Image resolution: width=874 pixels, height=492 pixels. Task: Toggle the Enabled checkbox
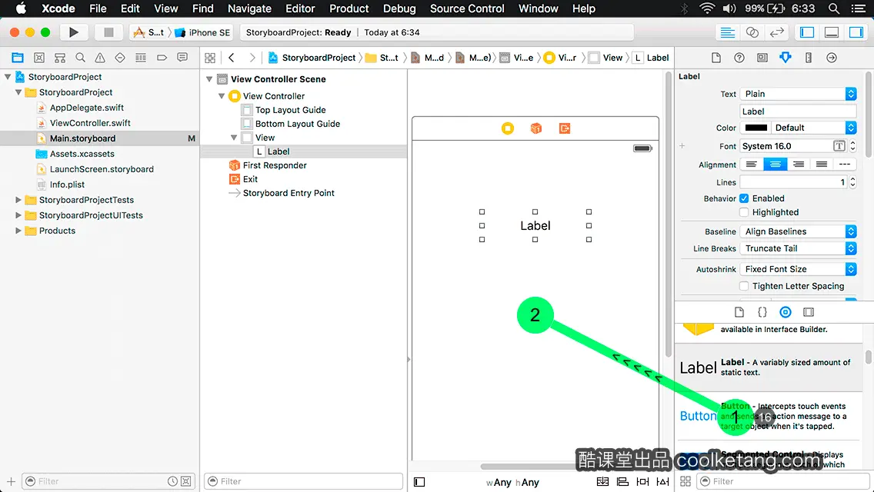(744, 198)
